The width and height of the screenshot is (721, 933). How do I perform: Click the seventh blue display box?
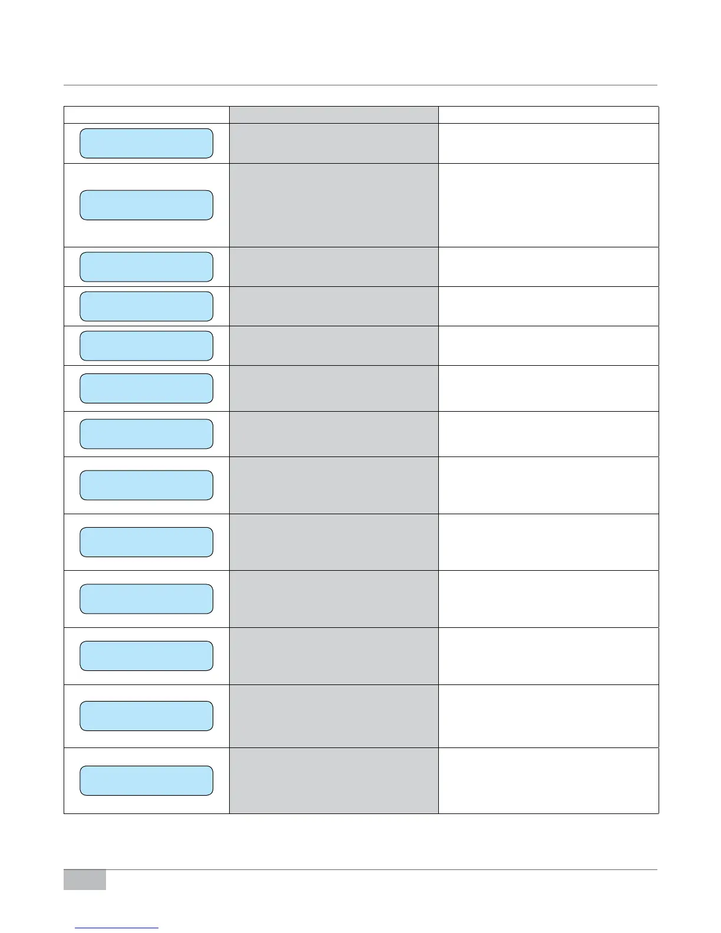click(x=146, y=434)
